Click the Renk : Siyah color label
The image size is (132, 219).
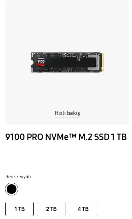18,177
